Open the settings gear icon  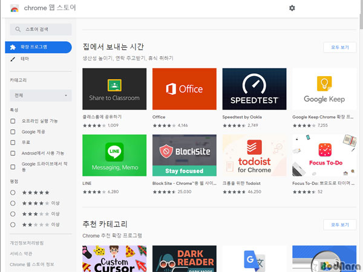point(292,8)
